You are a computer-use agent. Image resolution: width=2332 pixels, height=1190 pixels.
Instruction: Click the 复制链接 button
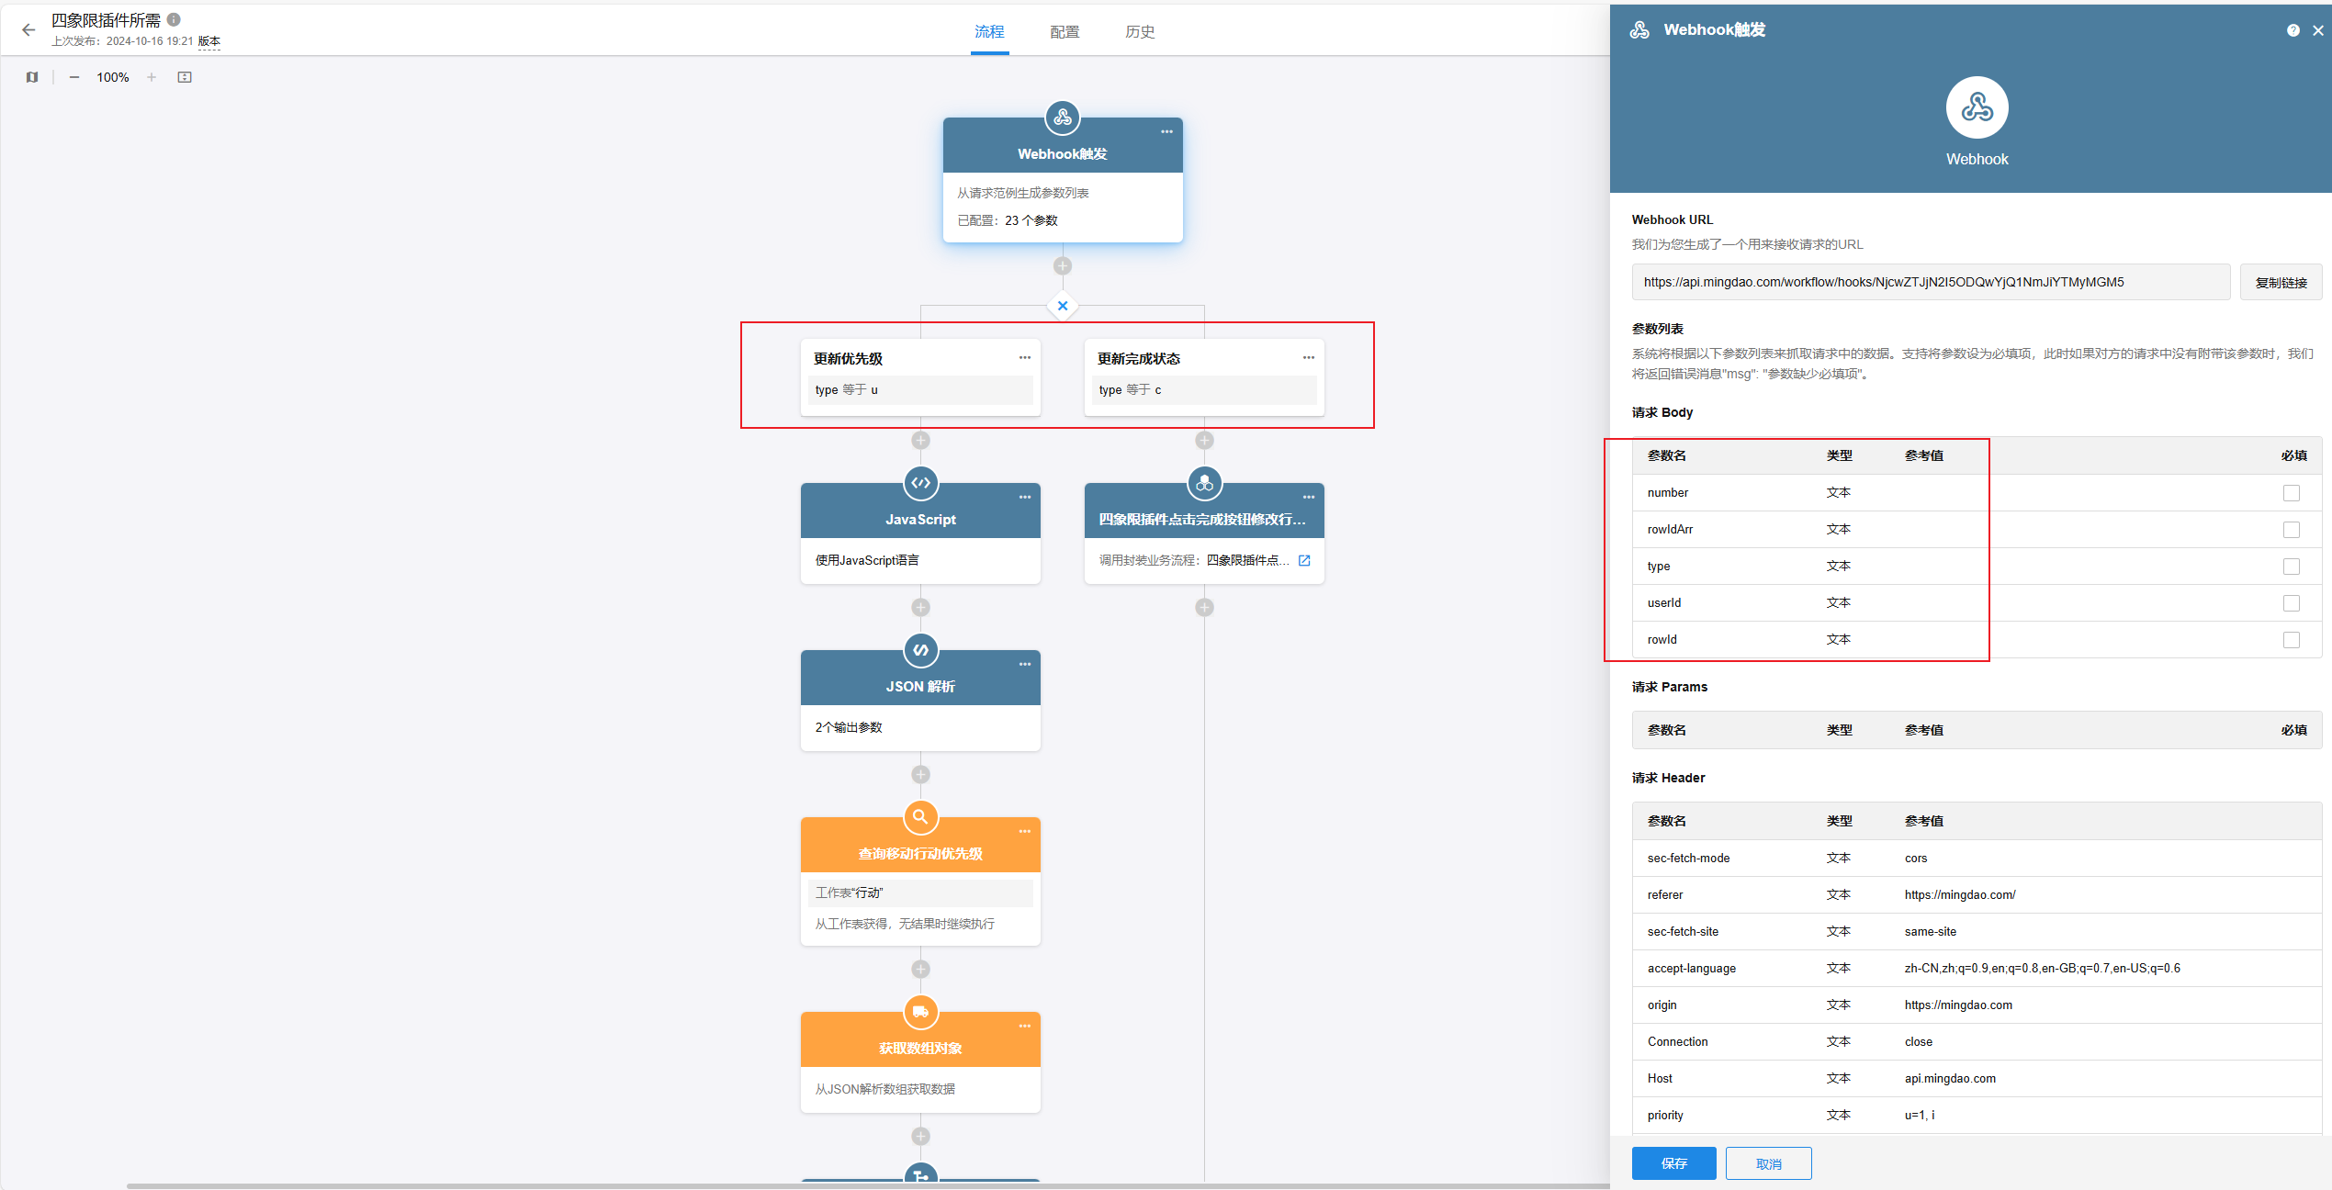[x=2281, y=283]
